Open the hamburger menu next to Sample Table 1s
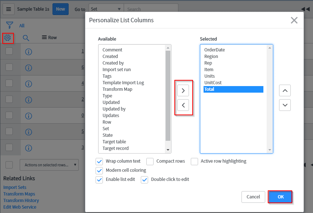This screenshot has height=213, width=313. coord(9,9)
